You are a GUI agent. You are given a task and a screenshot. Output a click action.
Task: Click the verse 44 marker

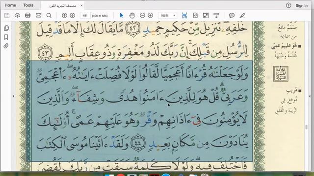[x=138, y=143]
